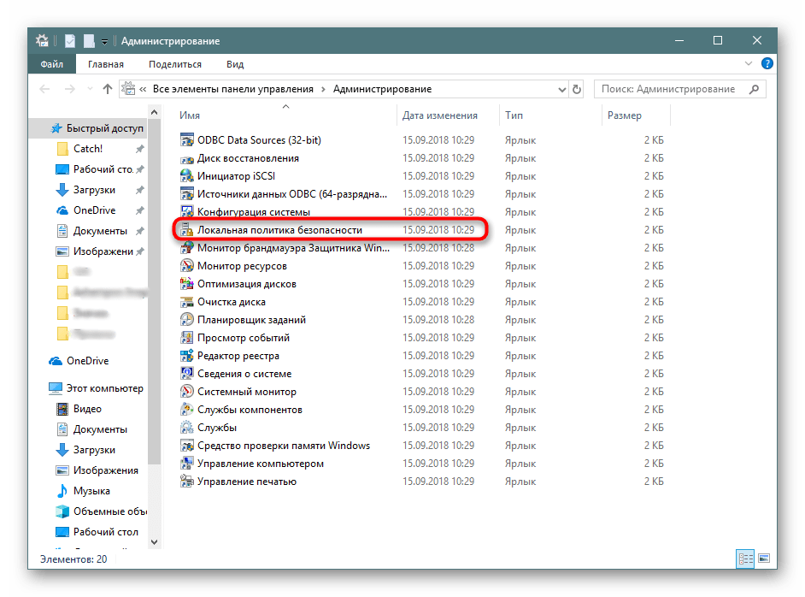The image size is (805, 597).
Task: Switch to the Вид ribbon tab
Action: (235, 64)
